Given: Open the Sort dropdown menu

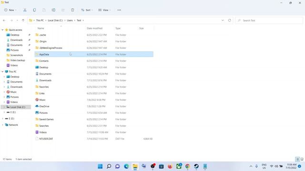Looking at the screenshot, I should [87, 10].
